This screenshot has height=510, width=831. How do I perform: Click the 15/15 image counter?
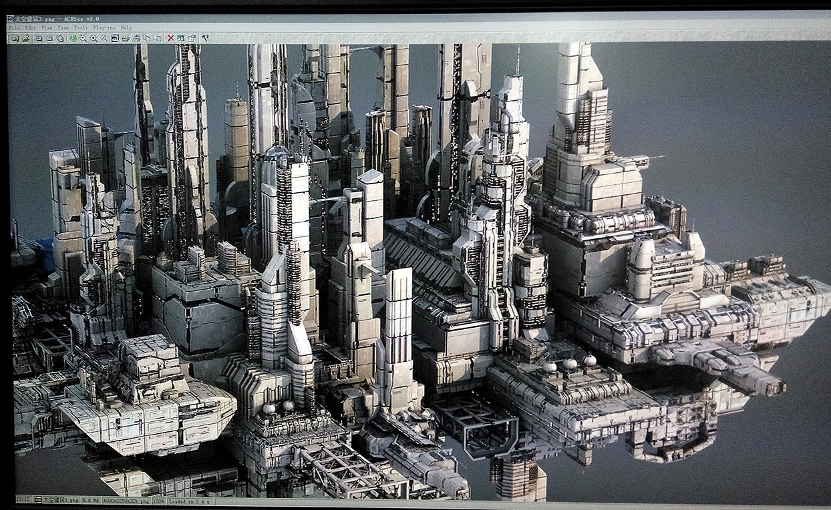click(23, 499)
